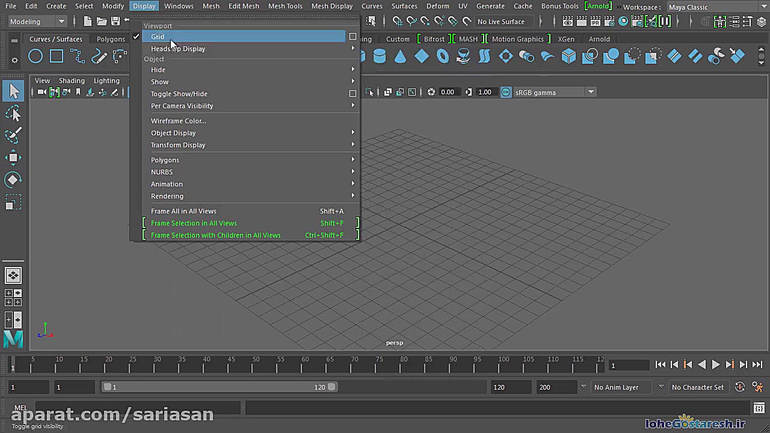770x433 pixels.
Task: Pick the Rotate tool in toolbox
Action: click(x=13, y=180)
